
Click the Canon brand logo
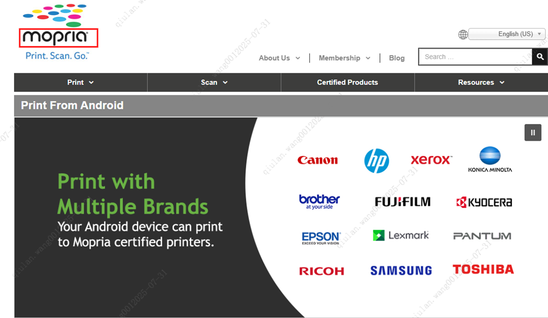pyautogui.click(x=317, y=160)
